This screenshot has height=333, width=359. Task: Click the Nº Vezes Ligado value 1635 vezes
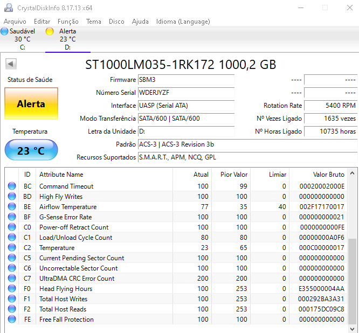pyautogui.click(x=330, y=119)
